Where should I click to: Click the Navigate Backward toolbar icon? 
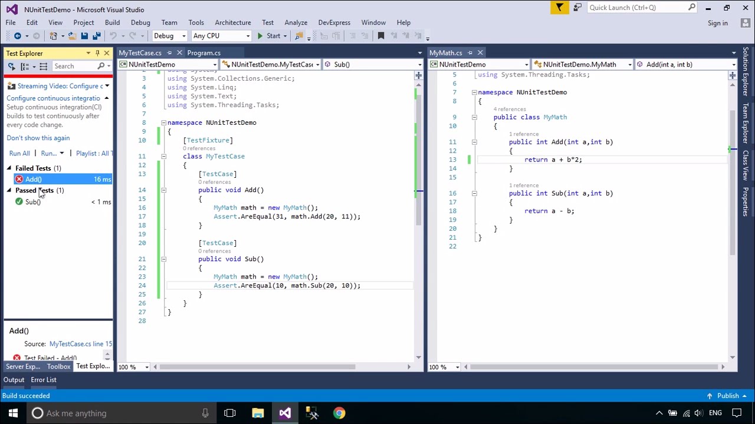tap(17, 36)
